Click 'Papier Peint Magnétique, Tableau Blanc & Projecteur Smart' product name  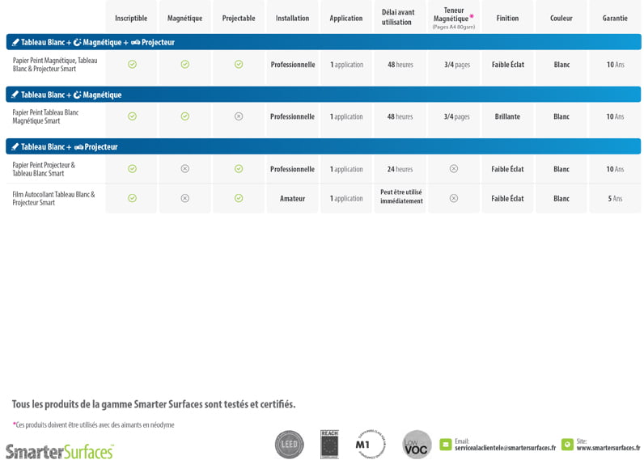coord(55,65)
